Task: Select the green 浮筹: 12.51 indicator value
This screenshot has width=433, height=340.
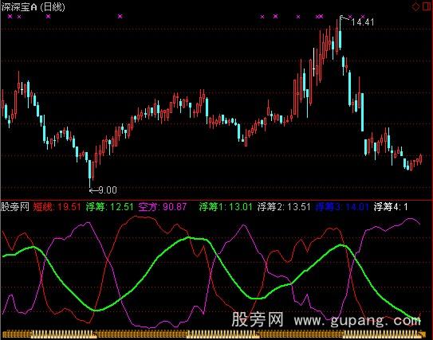Action: tap(109, 206)
